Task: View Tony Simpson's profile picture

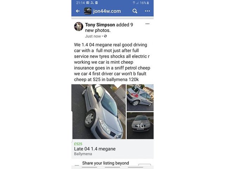Action: (79, 26)
